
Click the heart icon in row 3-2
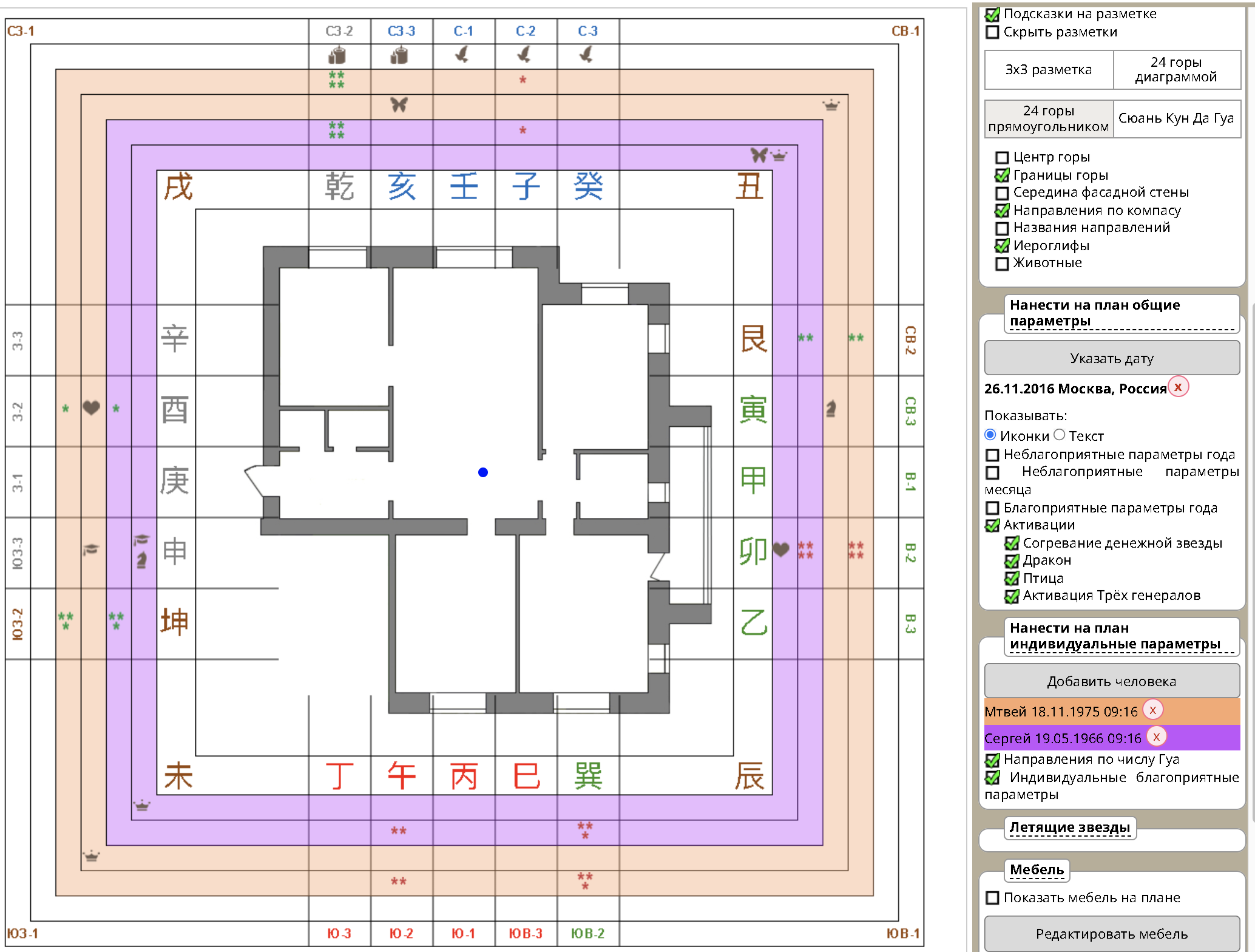pyautogui.click(x=91, y=407)
